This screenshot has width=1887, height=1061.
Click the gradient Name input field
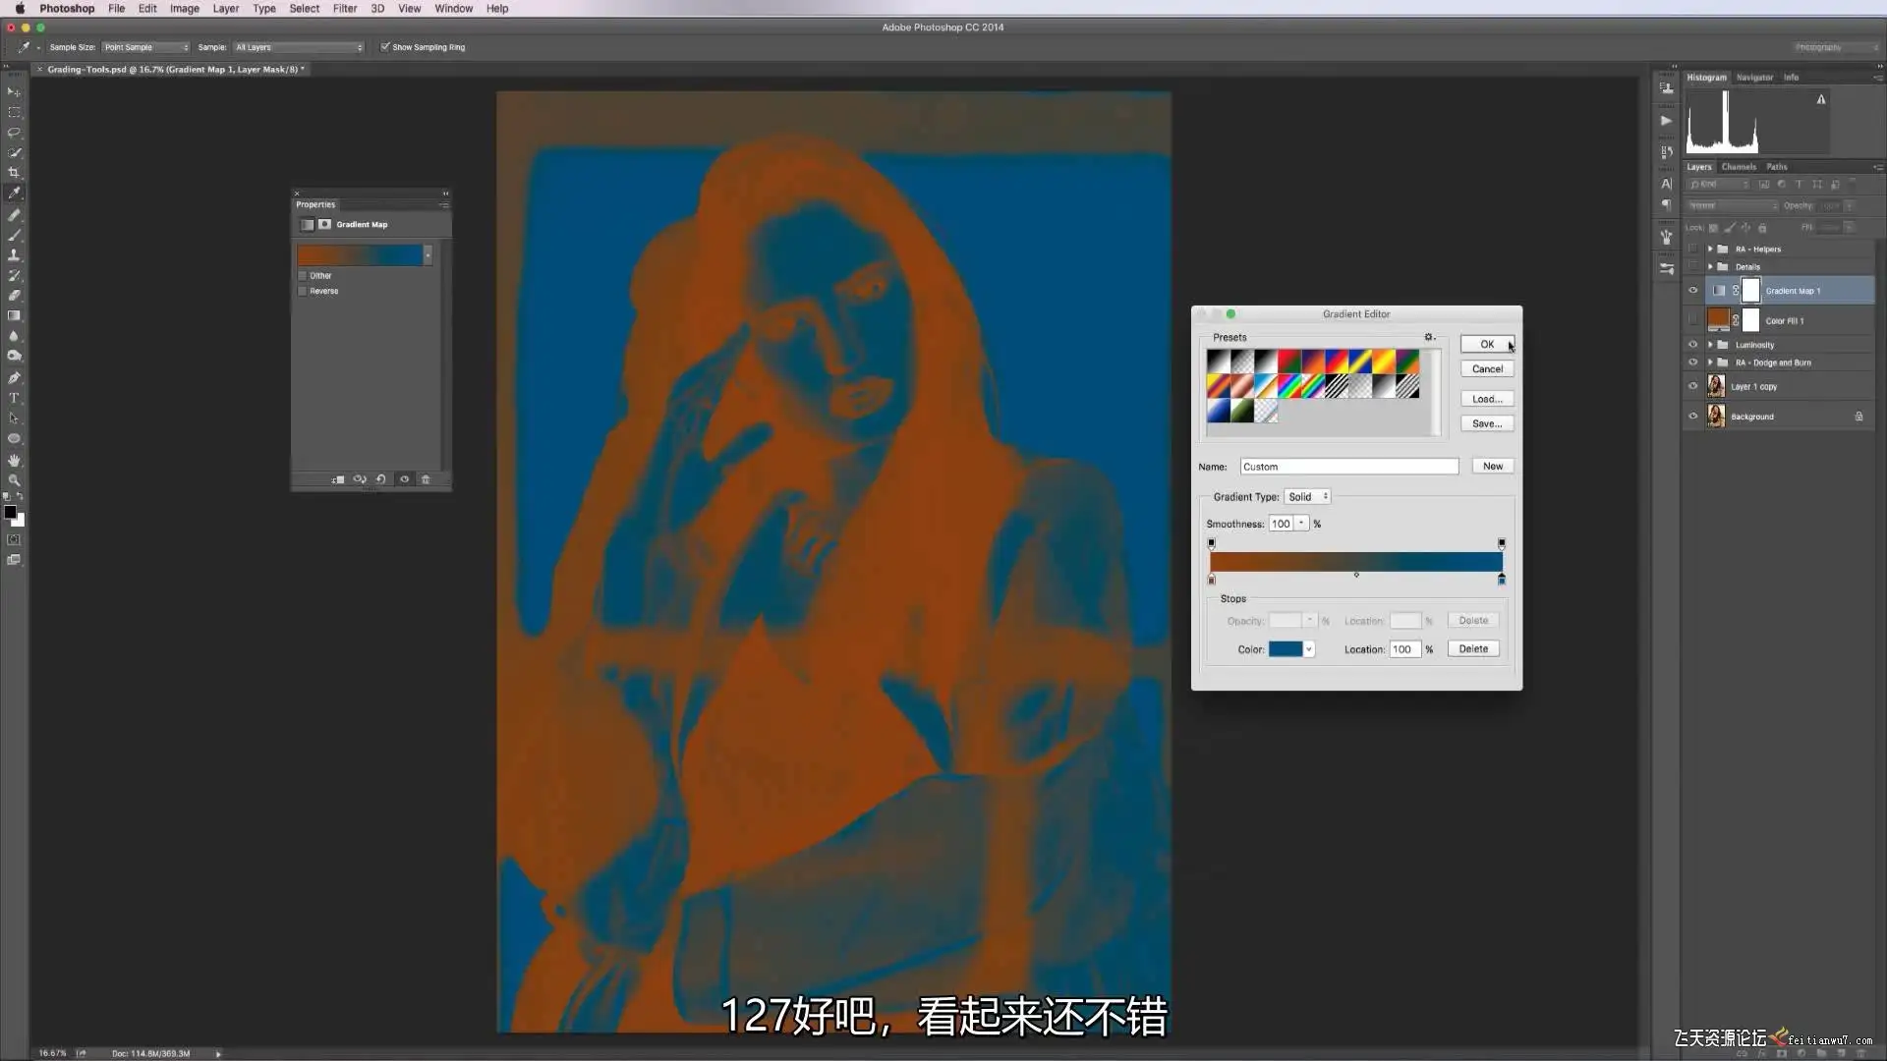point(1348,467)
